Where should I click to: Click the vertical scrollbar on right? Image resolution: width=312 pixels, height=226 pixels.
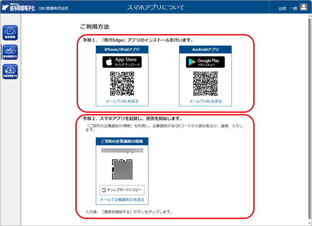pyautogui.click(x=310, y=119)
